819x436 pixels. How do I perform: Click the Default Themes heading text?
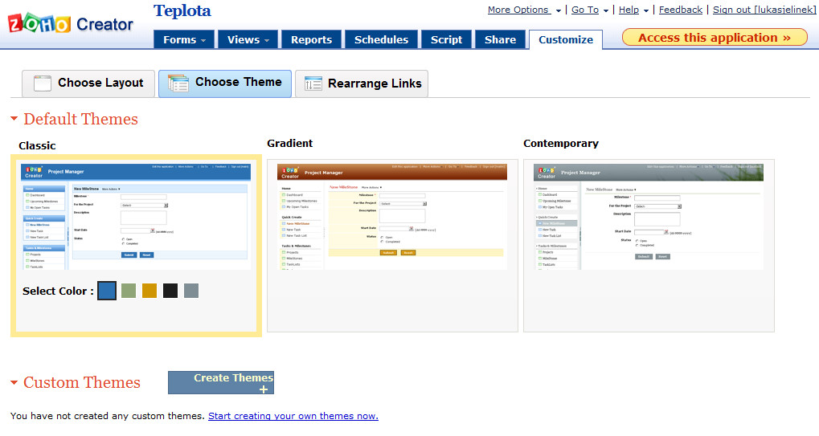pyautogui.click(x=81, y=119)
